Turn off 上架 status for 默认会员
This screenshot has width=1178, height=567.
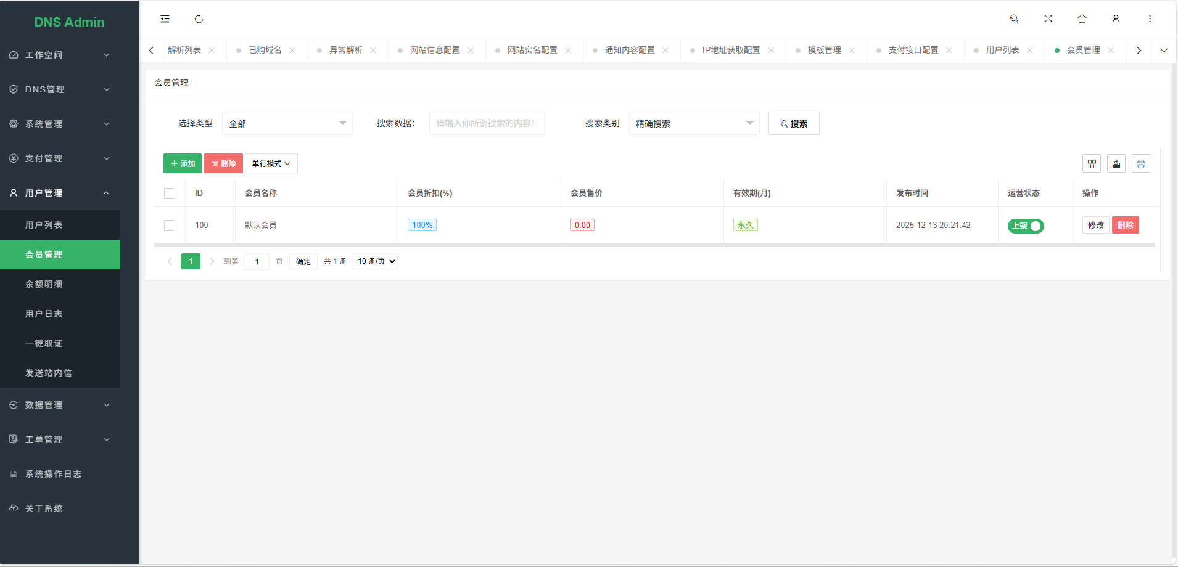coord(1026,226)
